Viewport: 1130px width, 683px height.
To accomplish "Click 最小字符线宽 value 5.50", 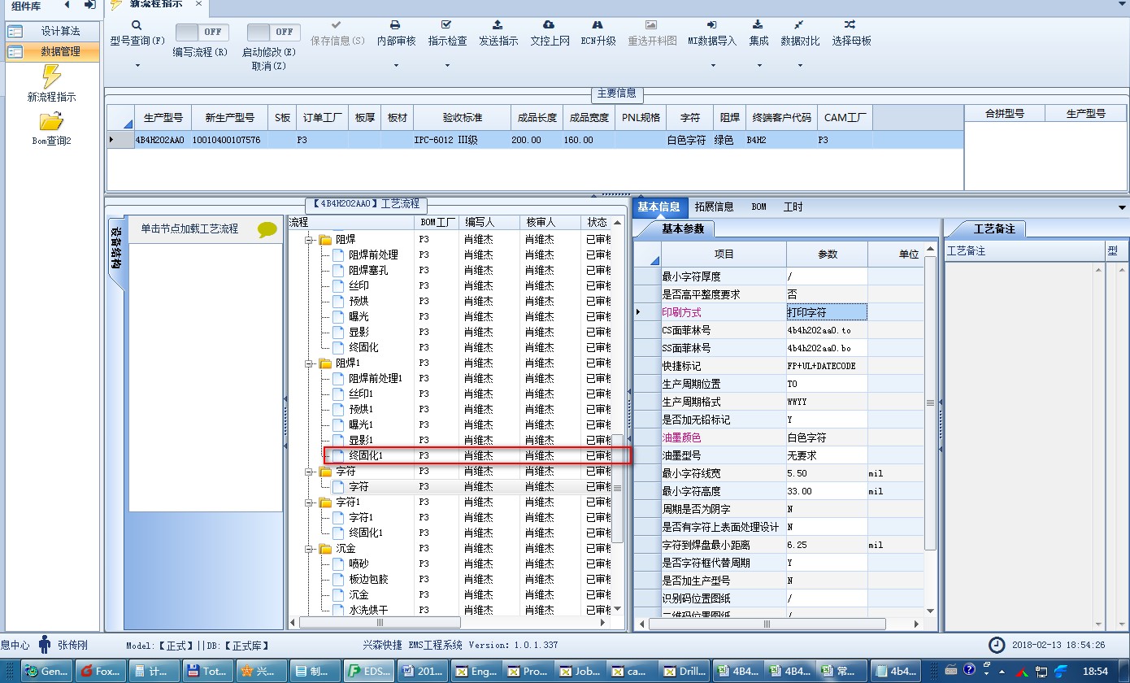I will pyautogui.click(x=827, y=473).
